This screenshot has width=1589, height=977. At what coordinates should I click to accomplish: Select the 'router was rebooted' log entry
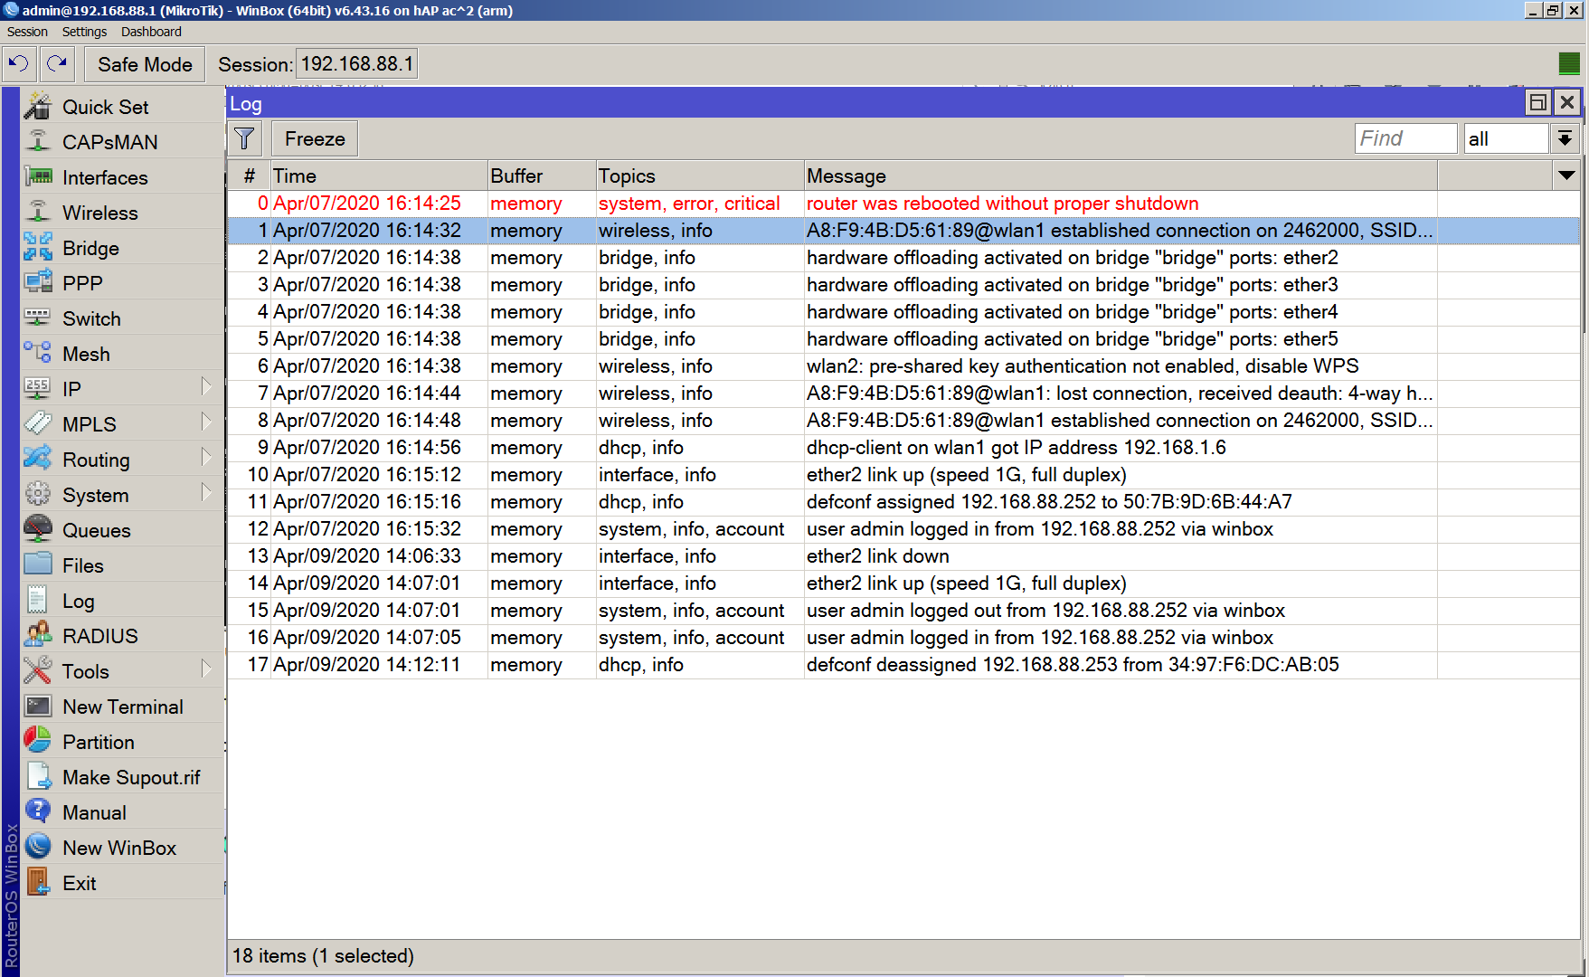[1001, 204]
